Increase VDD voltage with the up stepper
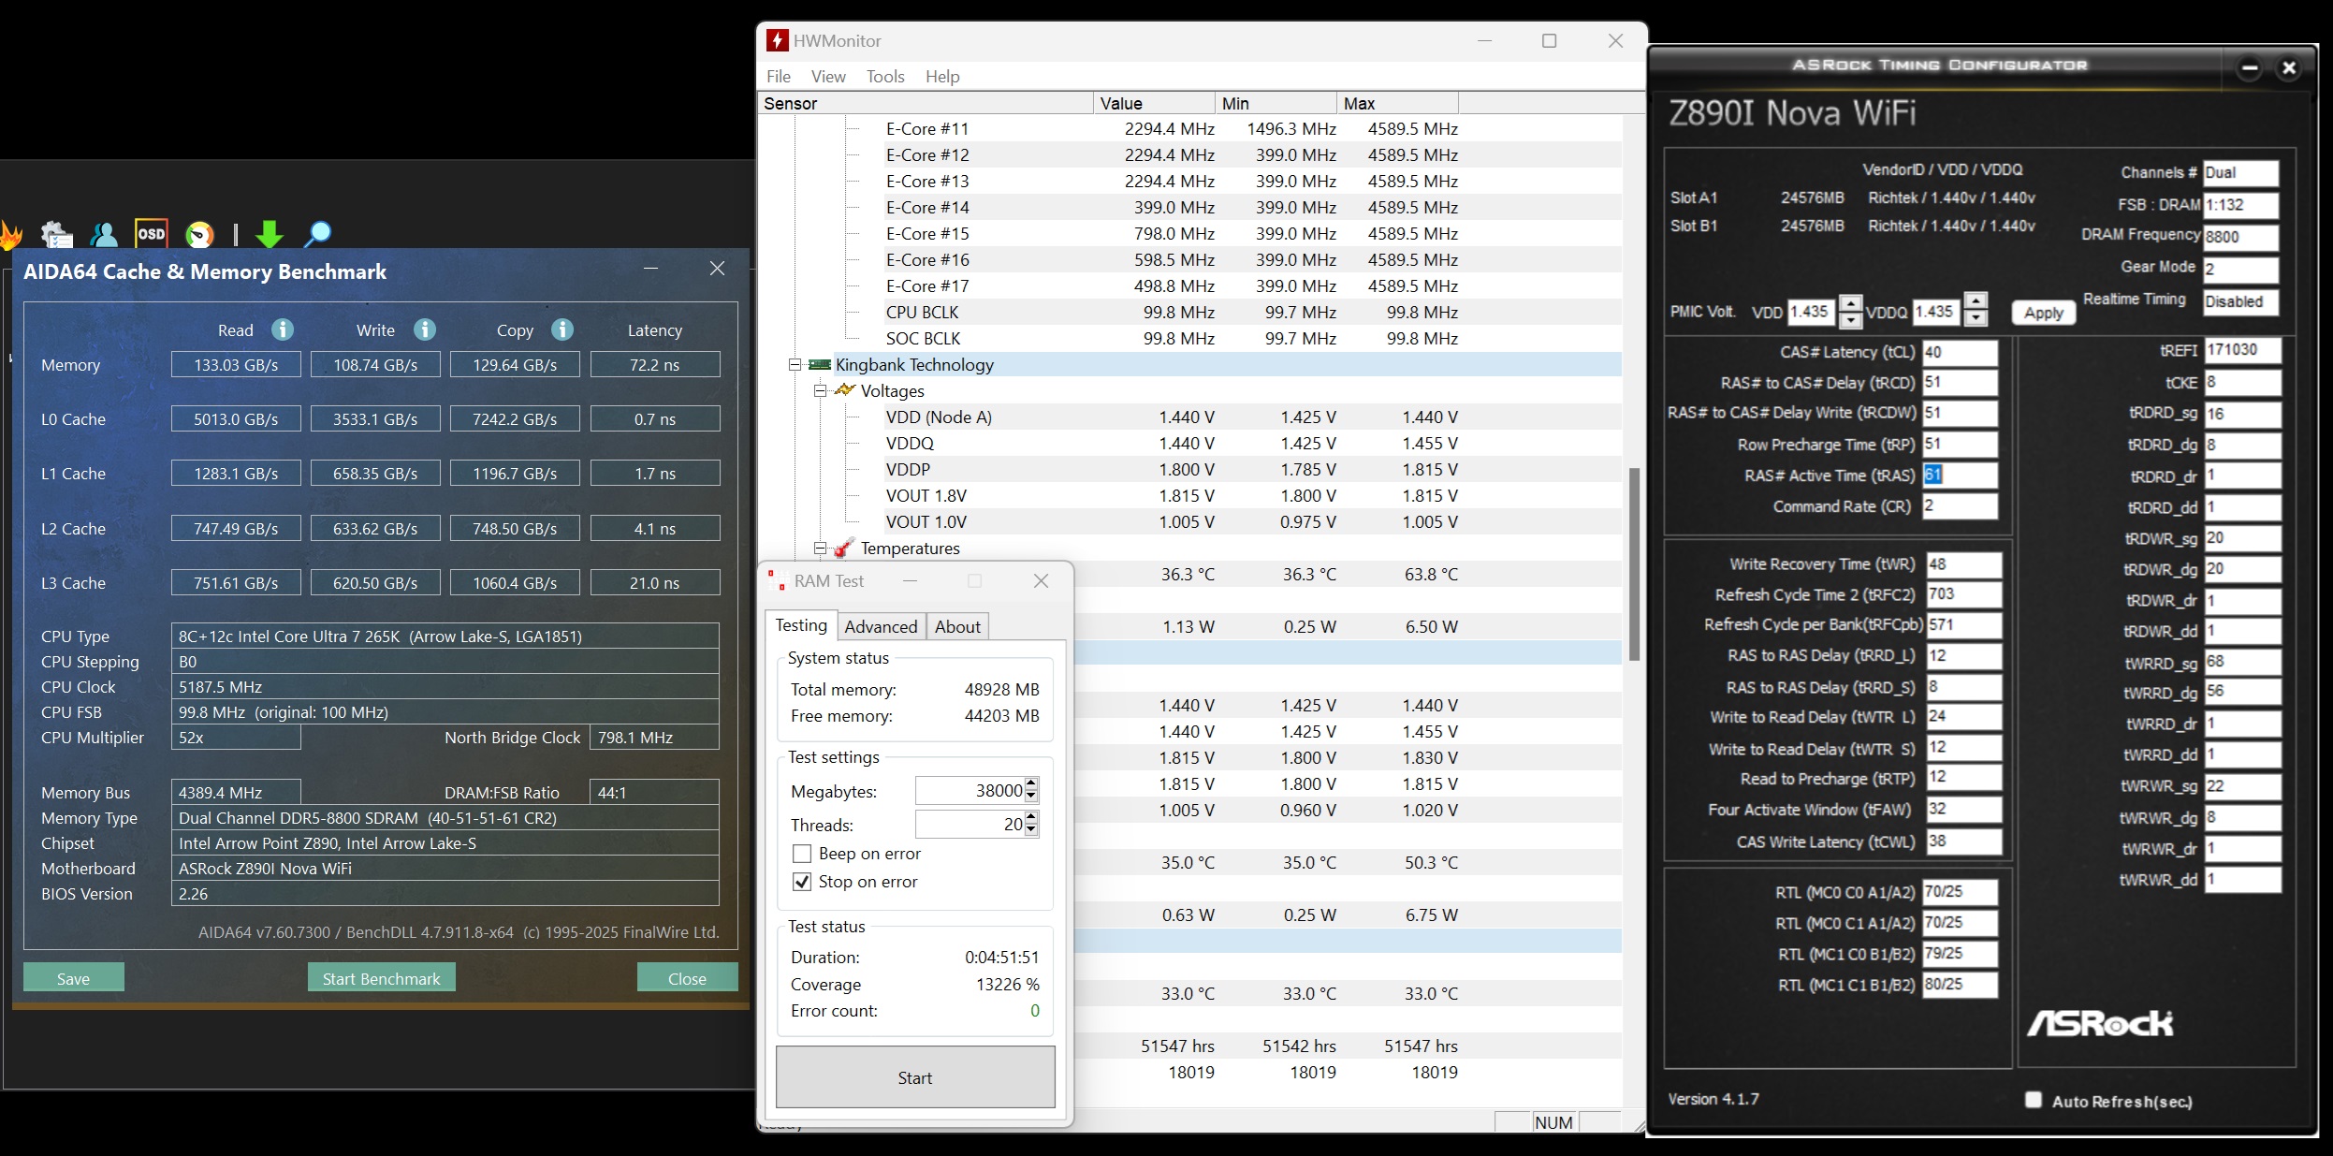2333x1156 pixels. pos(1850,303)
